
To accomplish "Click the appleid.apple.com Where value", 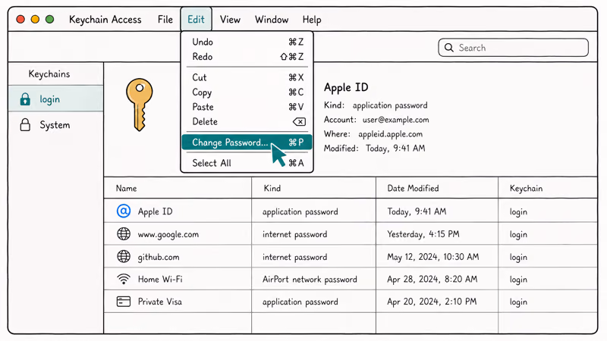I will (390, 134).
